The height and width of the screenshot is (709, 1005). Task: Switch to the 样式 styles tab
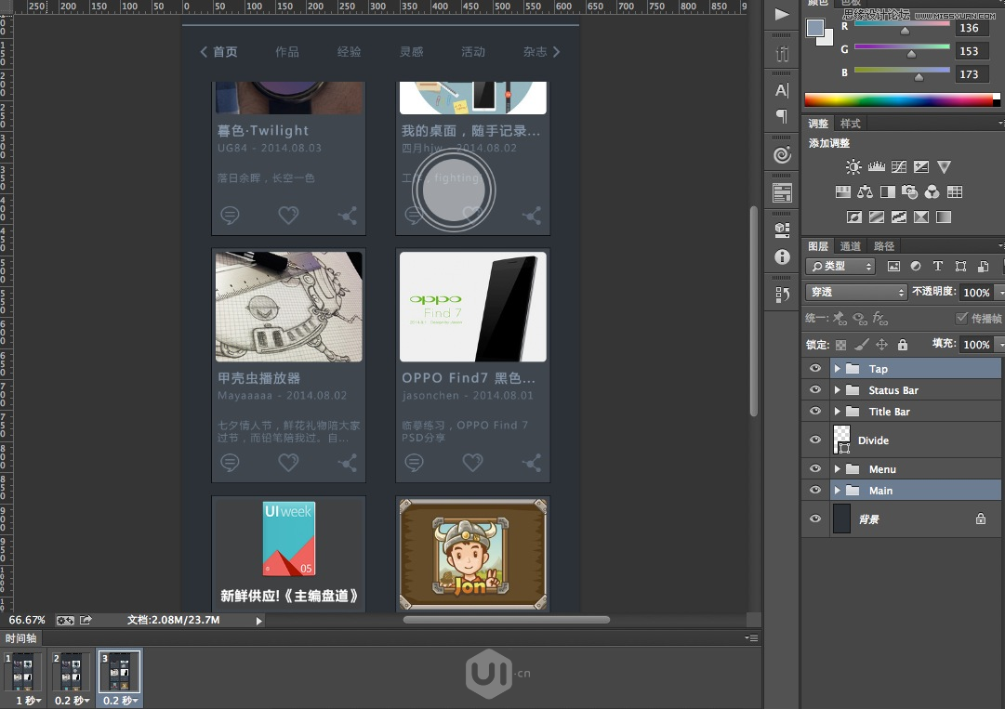[851, 124]
